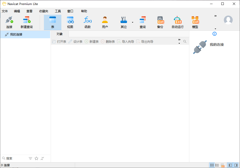Select the 表 (Tables) view icon
This screenshot has width=240, height=168.
coord(53,22)
